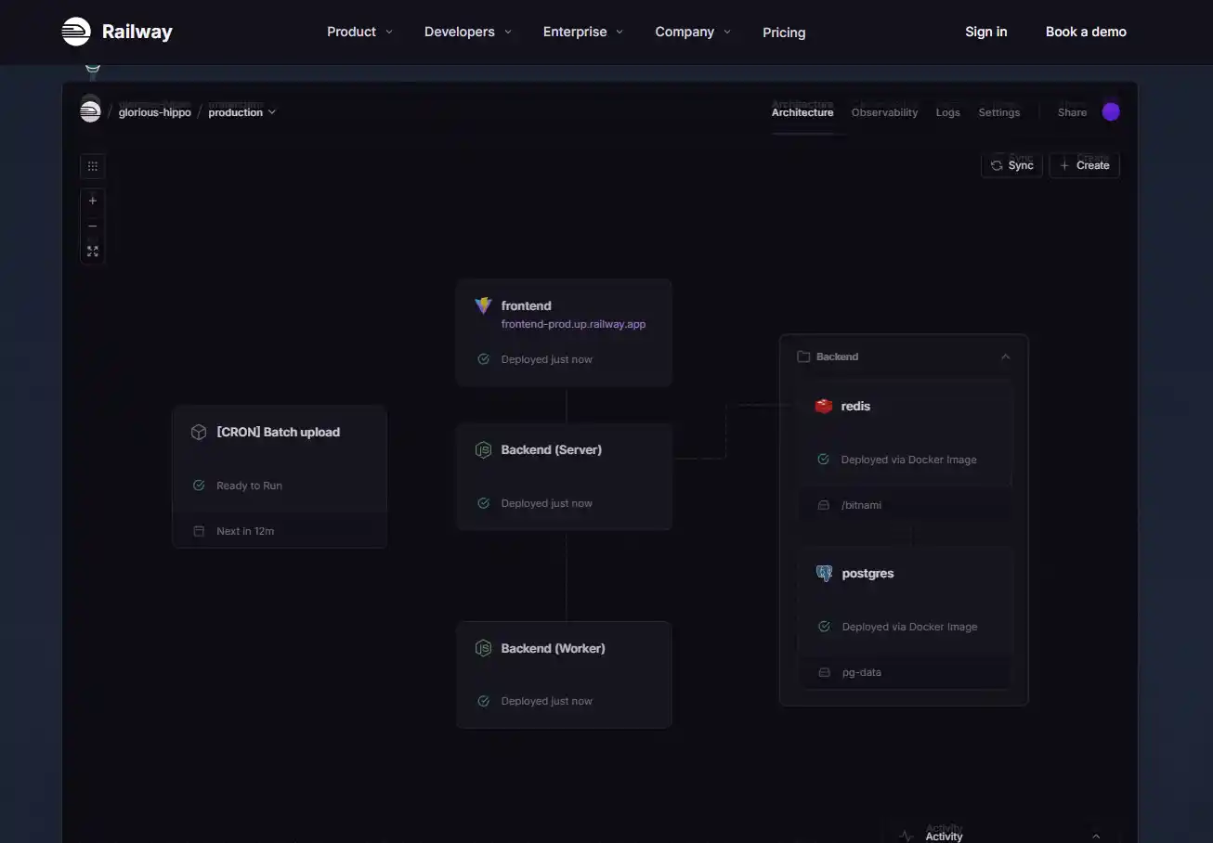Switch to the Observability tab
The width and height of the screenshot is (1213, 843).
884,112
